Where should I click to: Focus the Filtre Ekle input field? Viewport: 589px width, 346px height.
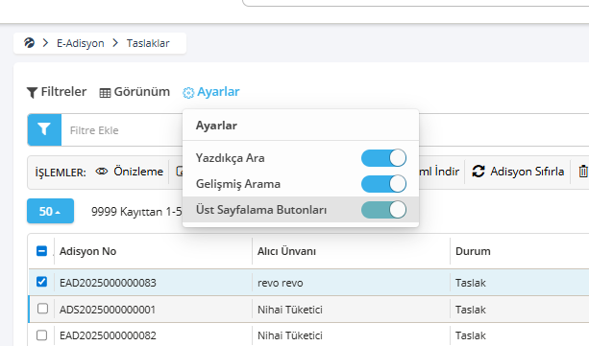coord(122,130)
